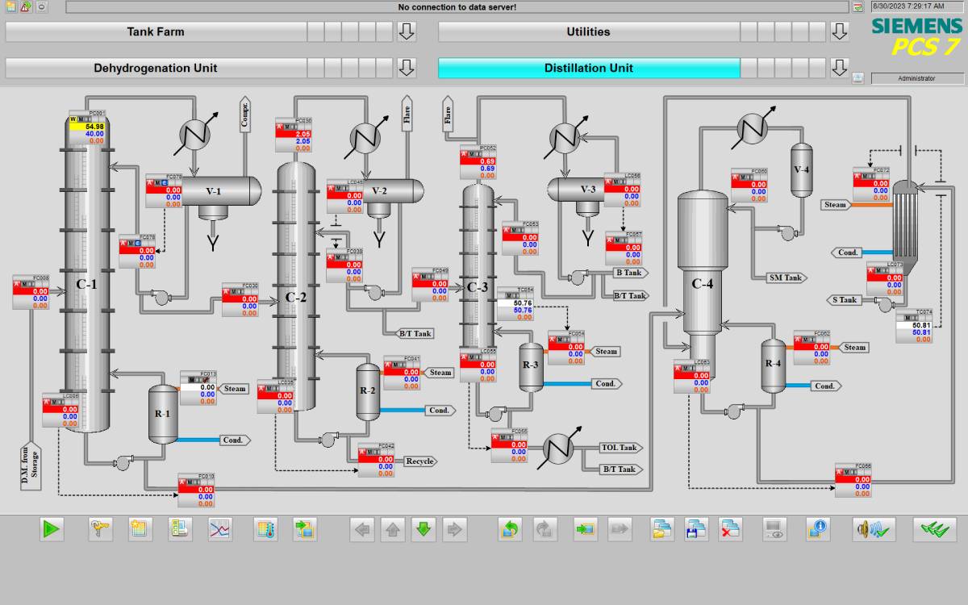Open the PC001 controller faceplate
The image size is (968, 605).
(x=87, y=128)
